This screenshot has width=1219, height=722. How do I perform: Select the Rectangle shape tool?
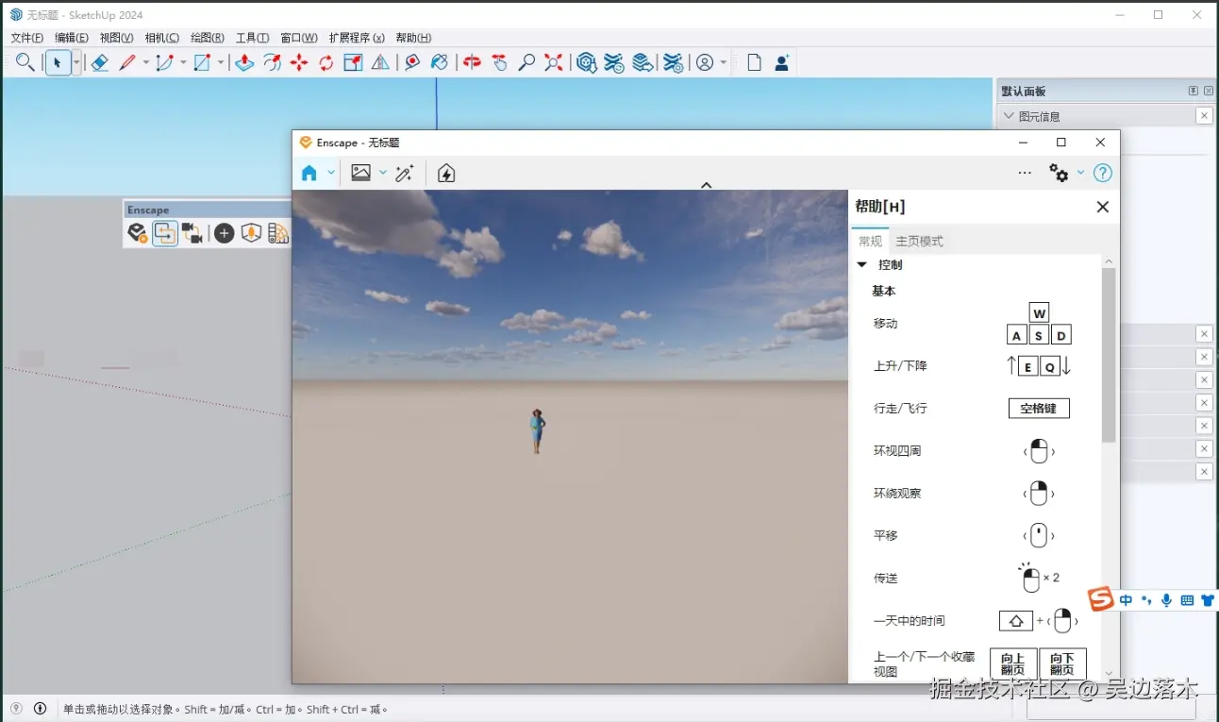pyautogui.click(x=202, y=62)
